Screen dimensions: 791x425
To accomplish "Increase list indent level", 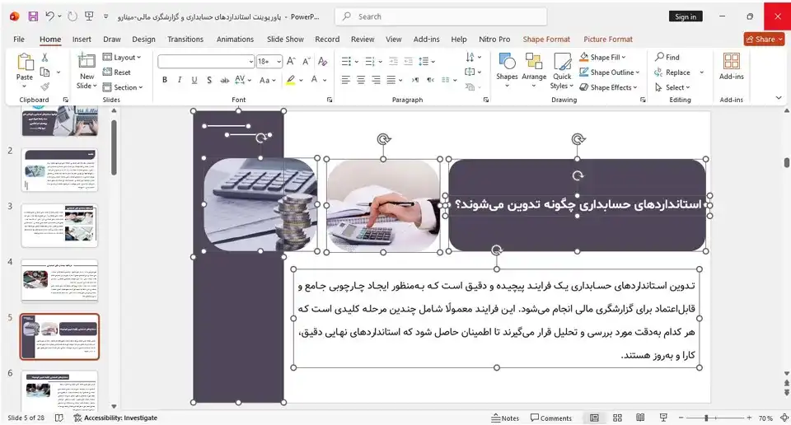I will 408,62.
